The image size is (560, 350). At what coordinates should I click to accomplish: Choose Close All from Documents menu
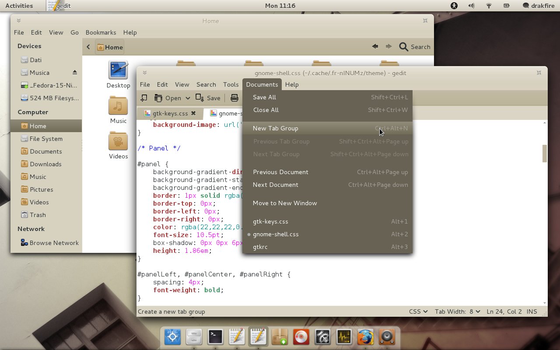point(328,110)
